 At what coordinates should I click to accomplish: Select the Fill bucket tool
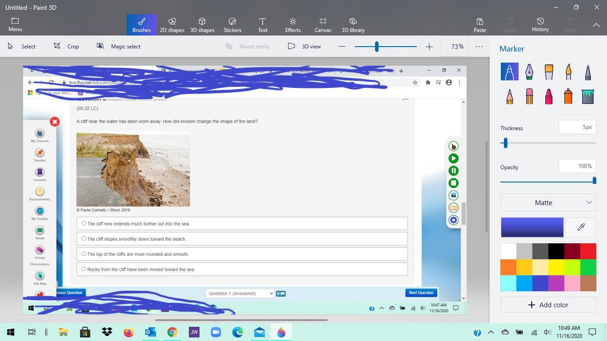point(587,96)
